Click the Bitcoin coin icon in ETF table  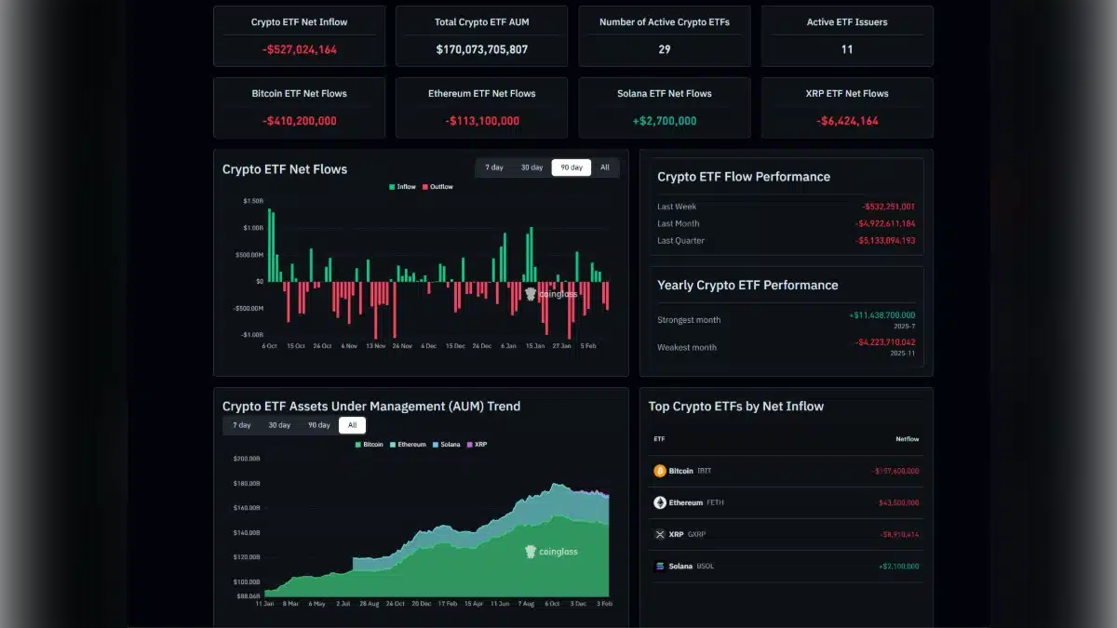point(660,471)
